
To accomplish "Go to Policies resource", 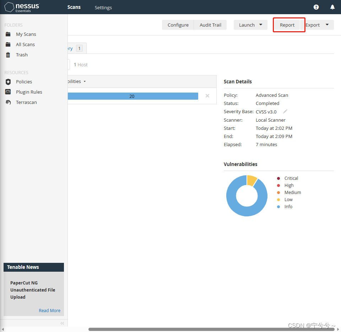I will click(24, 82).
